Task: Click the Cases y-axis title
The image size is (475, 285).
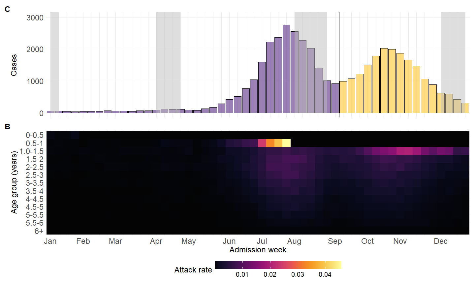Action: pos(14,65)
